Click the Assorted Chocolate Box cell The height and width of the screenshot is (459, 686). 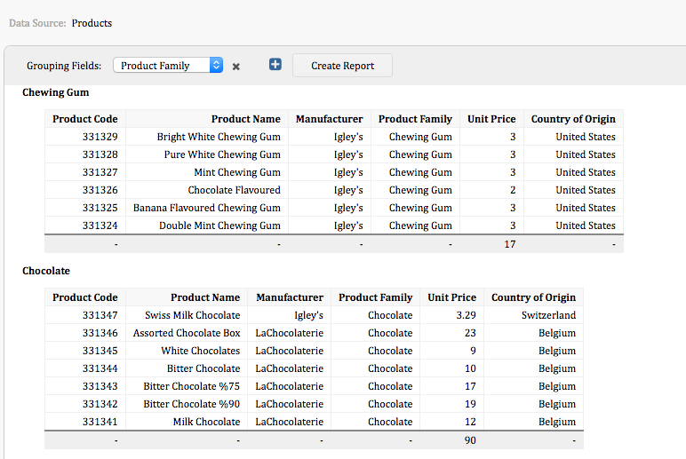pyautogui.click(x=187, y=333)
